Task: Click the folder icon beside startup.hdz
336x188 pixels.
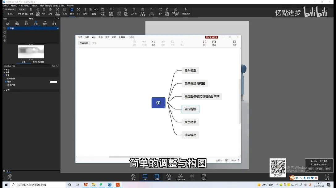Action: coord(53,66)
